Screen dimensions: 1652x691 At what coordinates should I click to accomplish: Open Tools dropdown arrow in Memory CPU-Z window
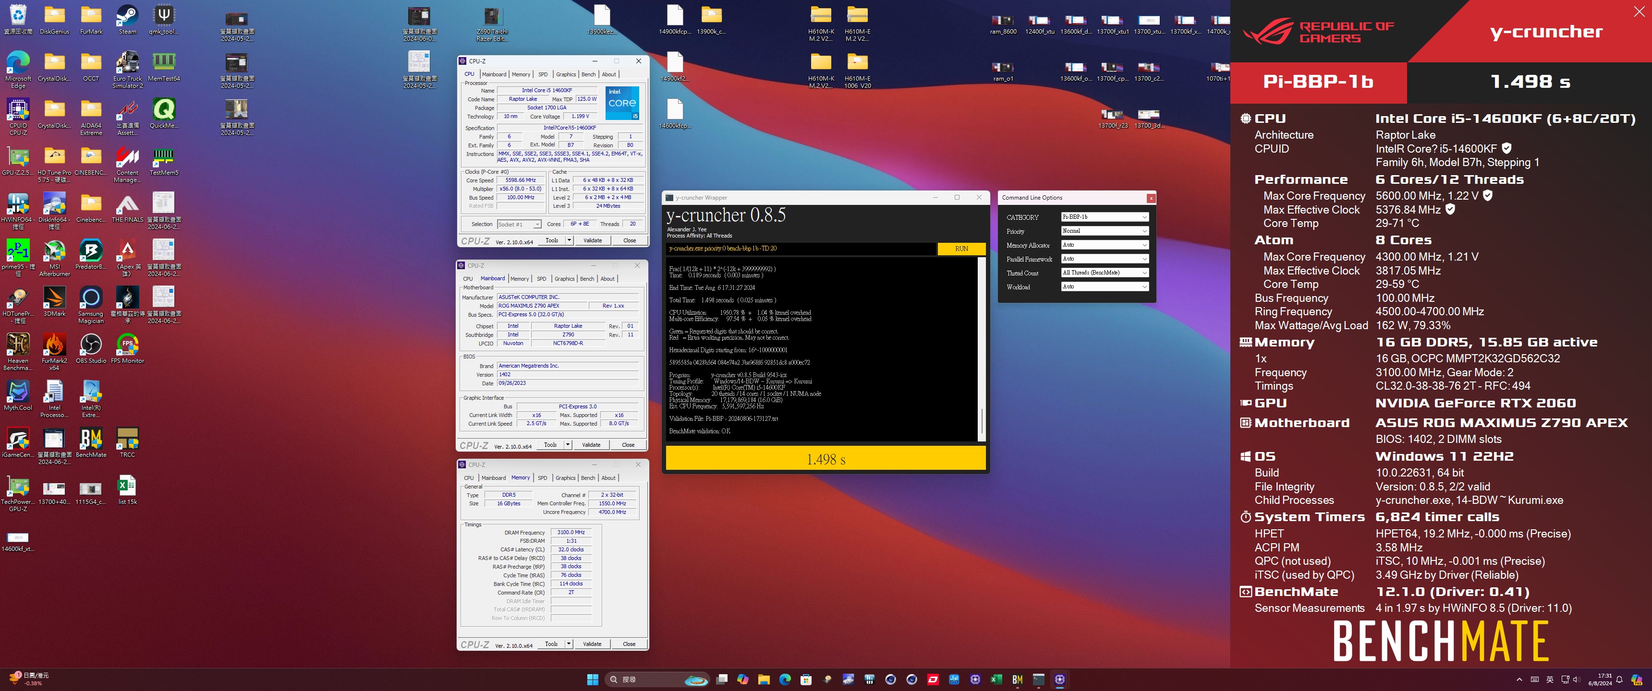coord(568,643)
